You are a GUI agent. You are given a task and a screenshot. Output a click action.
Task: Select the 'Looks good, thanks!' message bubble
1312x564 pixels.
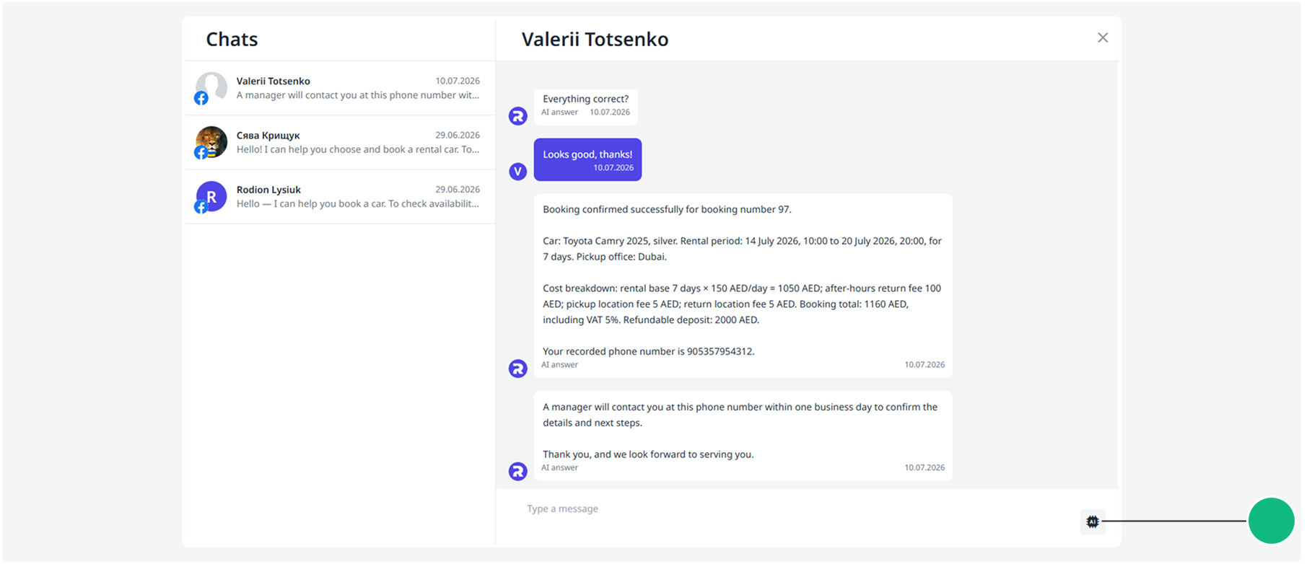point(587,159)
